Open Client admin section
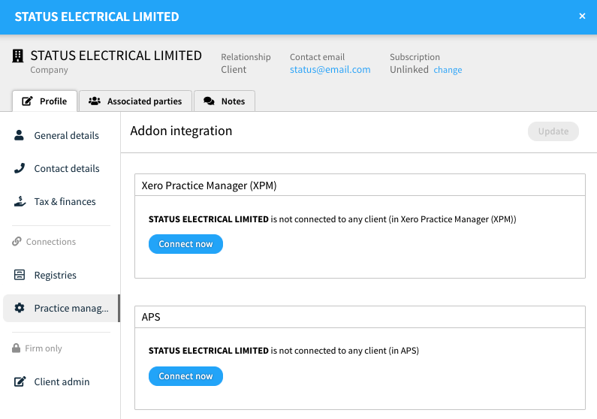 [61, 381]
